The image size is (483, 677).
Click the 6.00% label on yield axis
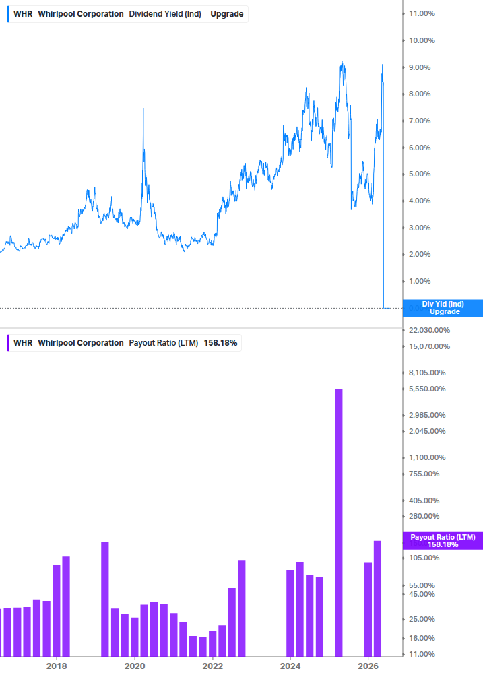(420, 148)
